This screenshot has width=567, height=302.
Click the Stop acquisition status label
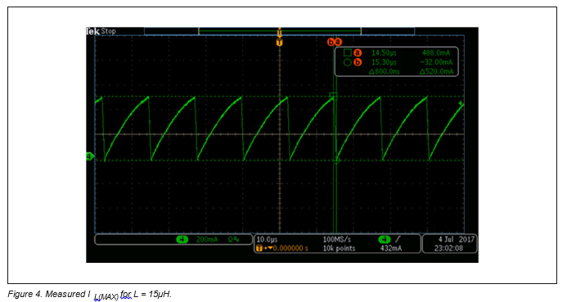[x=109, y=31]
